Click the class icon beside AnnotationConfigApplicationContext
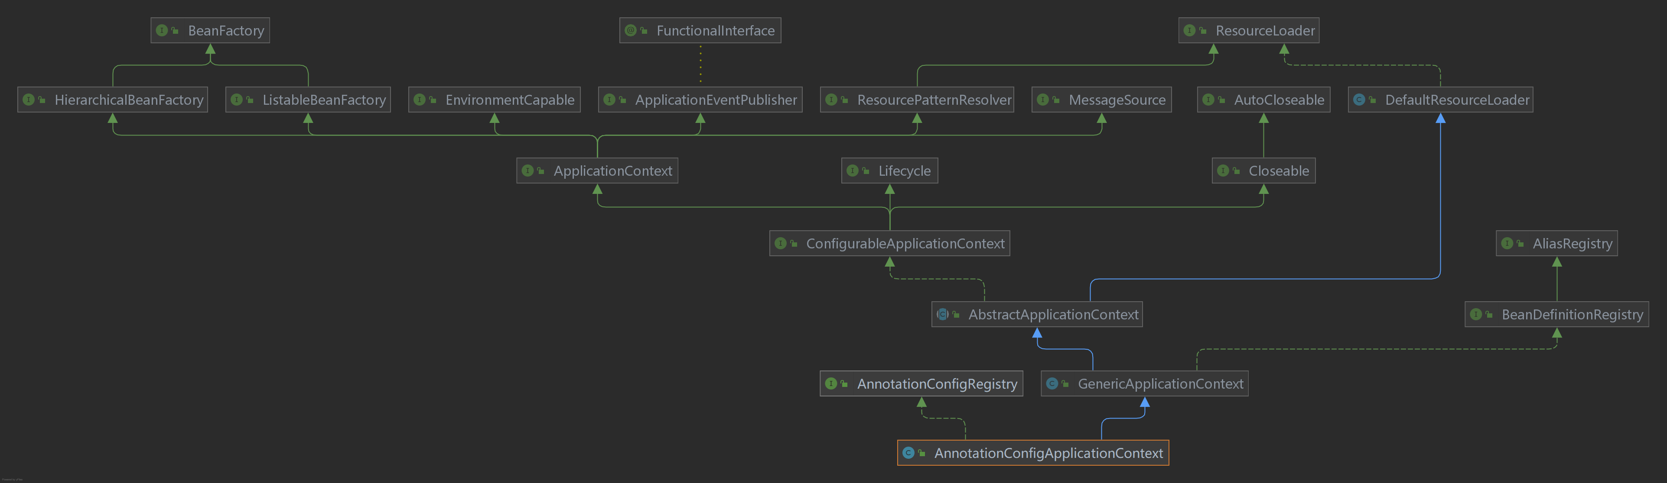Image resolution: width=1667 pixels, height=483 pixels. click(908, 453)
